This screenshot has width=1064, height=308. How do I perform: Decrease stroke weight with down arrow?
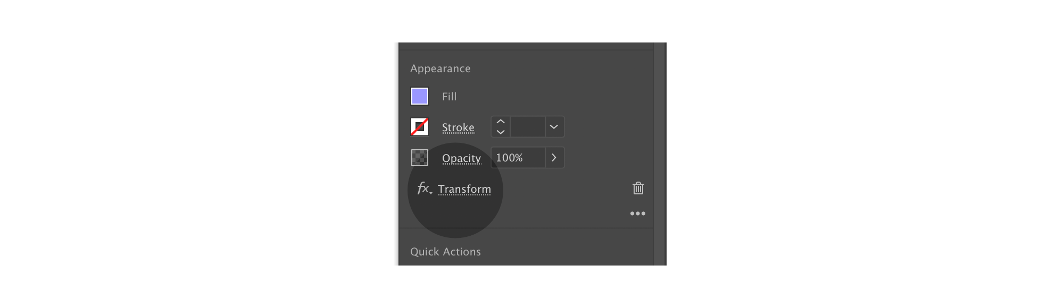tap(501, 132)
